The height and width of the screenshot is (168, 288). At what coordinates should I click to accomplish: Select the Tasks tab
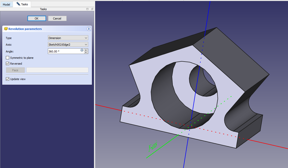click(x=24, y=4)
